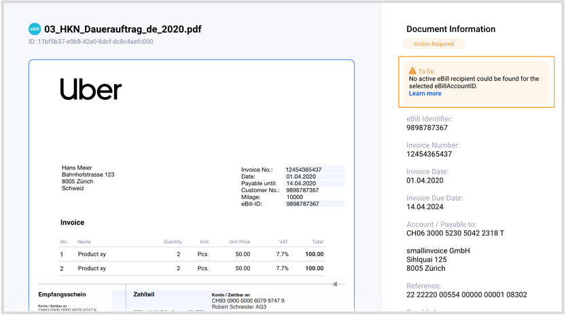Click the Document Information heading
The image size is (566, 315).
click(451, 29)
